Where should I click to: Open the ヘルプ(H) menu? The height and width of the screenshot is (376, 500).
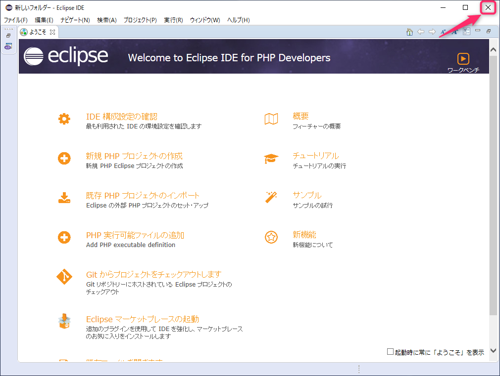[x=239, y=20]
